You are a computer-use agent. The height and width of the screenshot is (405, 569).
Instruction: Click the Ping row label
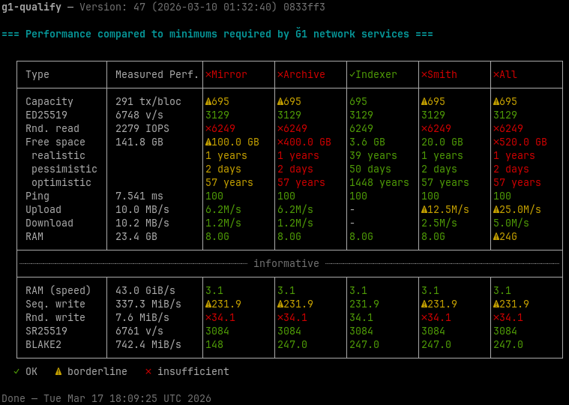coord(37,196)
